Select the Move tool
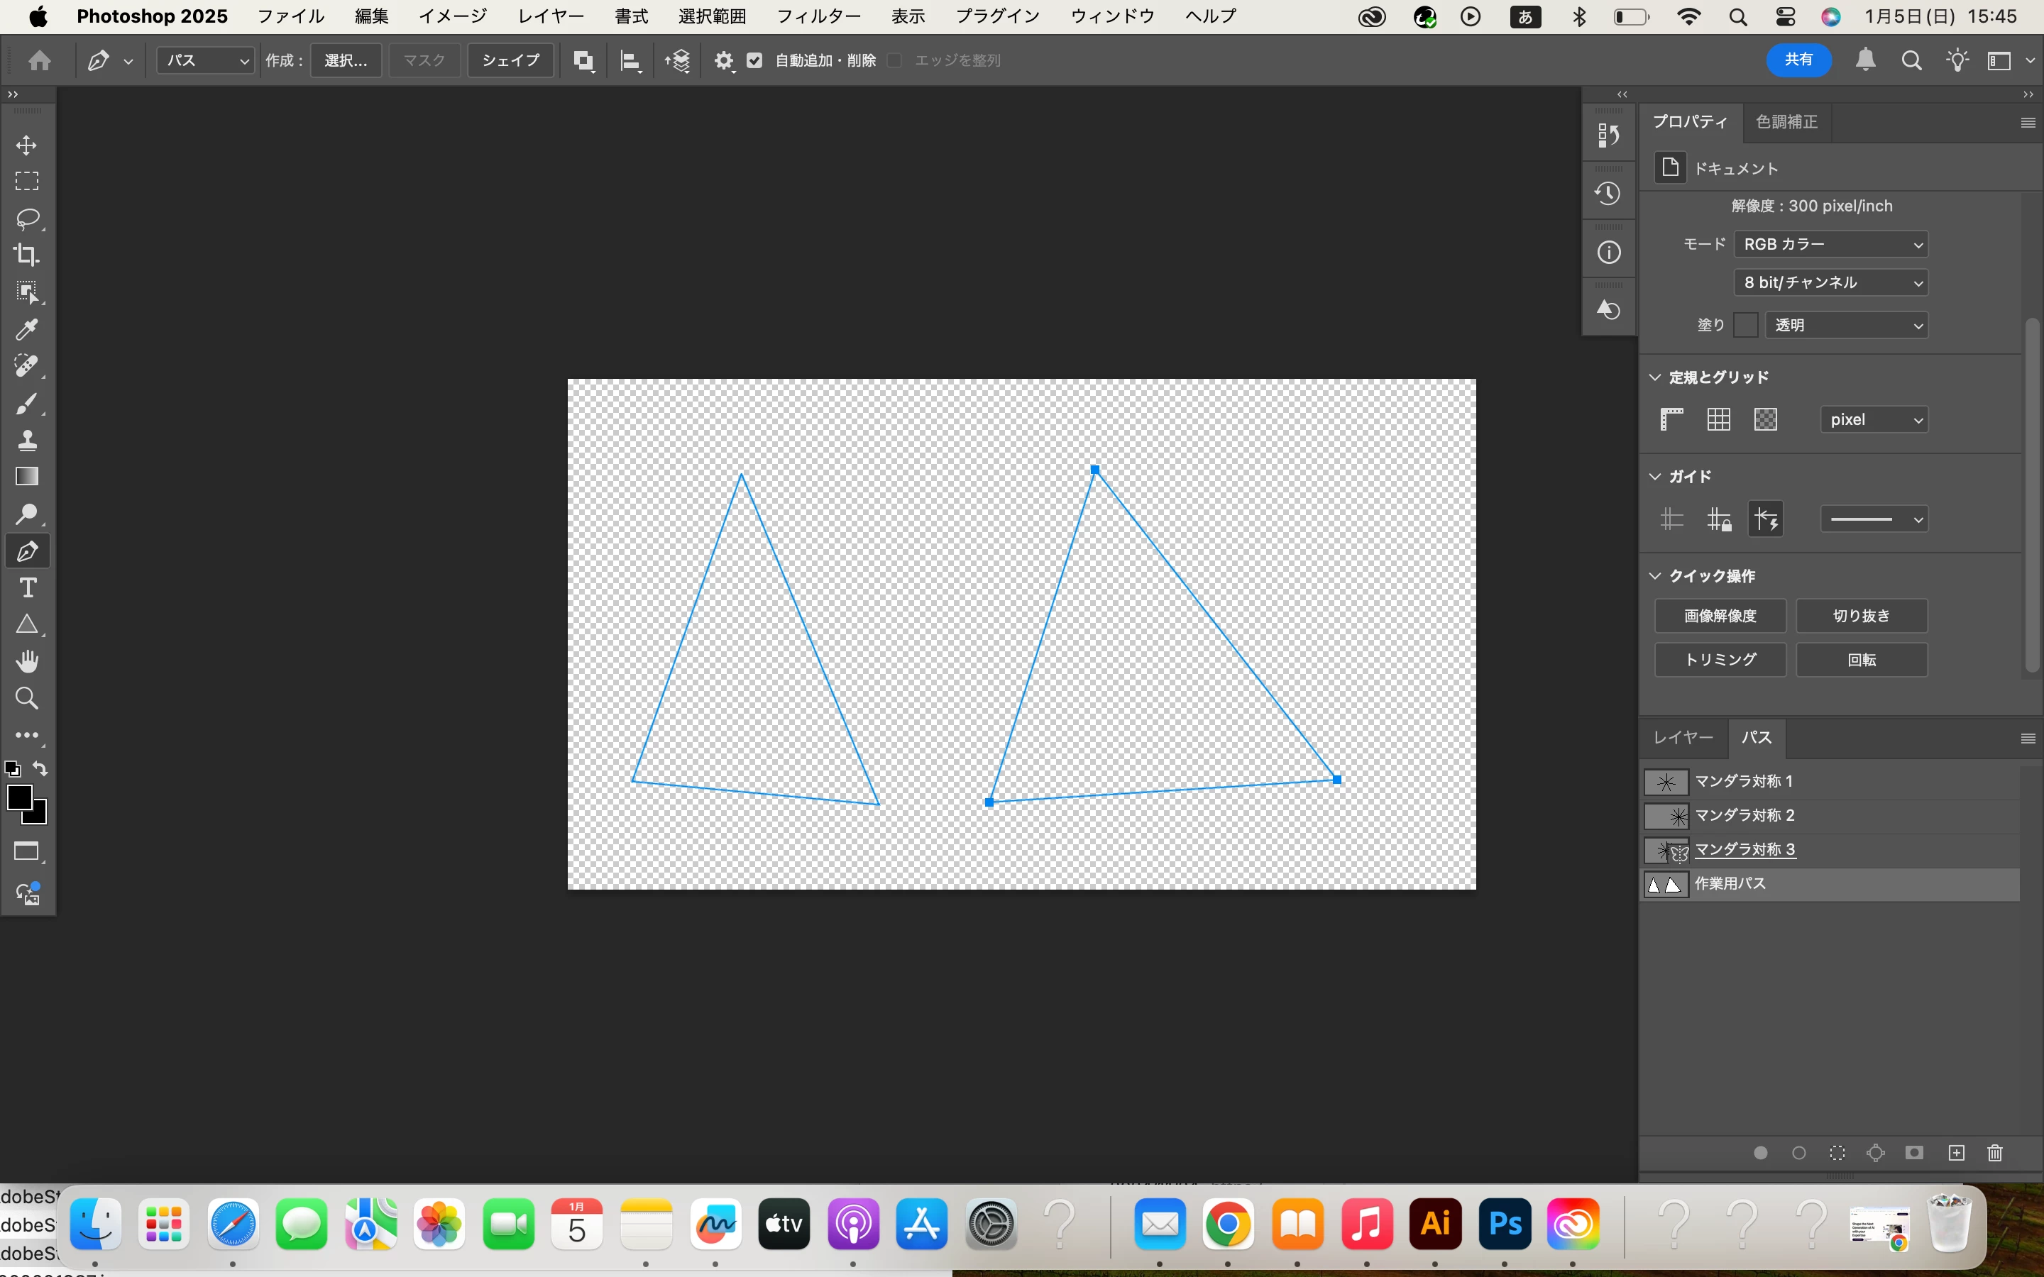The image size is (2044, 1277). click(x=26, y=145)
